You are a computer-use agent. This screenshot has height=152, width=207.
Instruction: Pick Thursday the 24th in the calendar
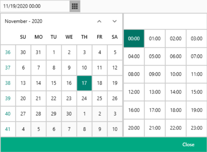(84, 98)
